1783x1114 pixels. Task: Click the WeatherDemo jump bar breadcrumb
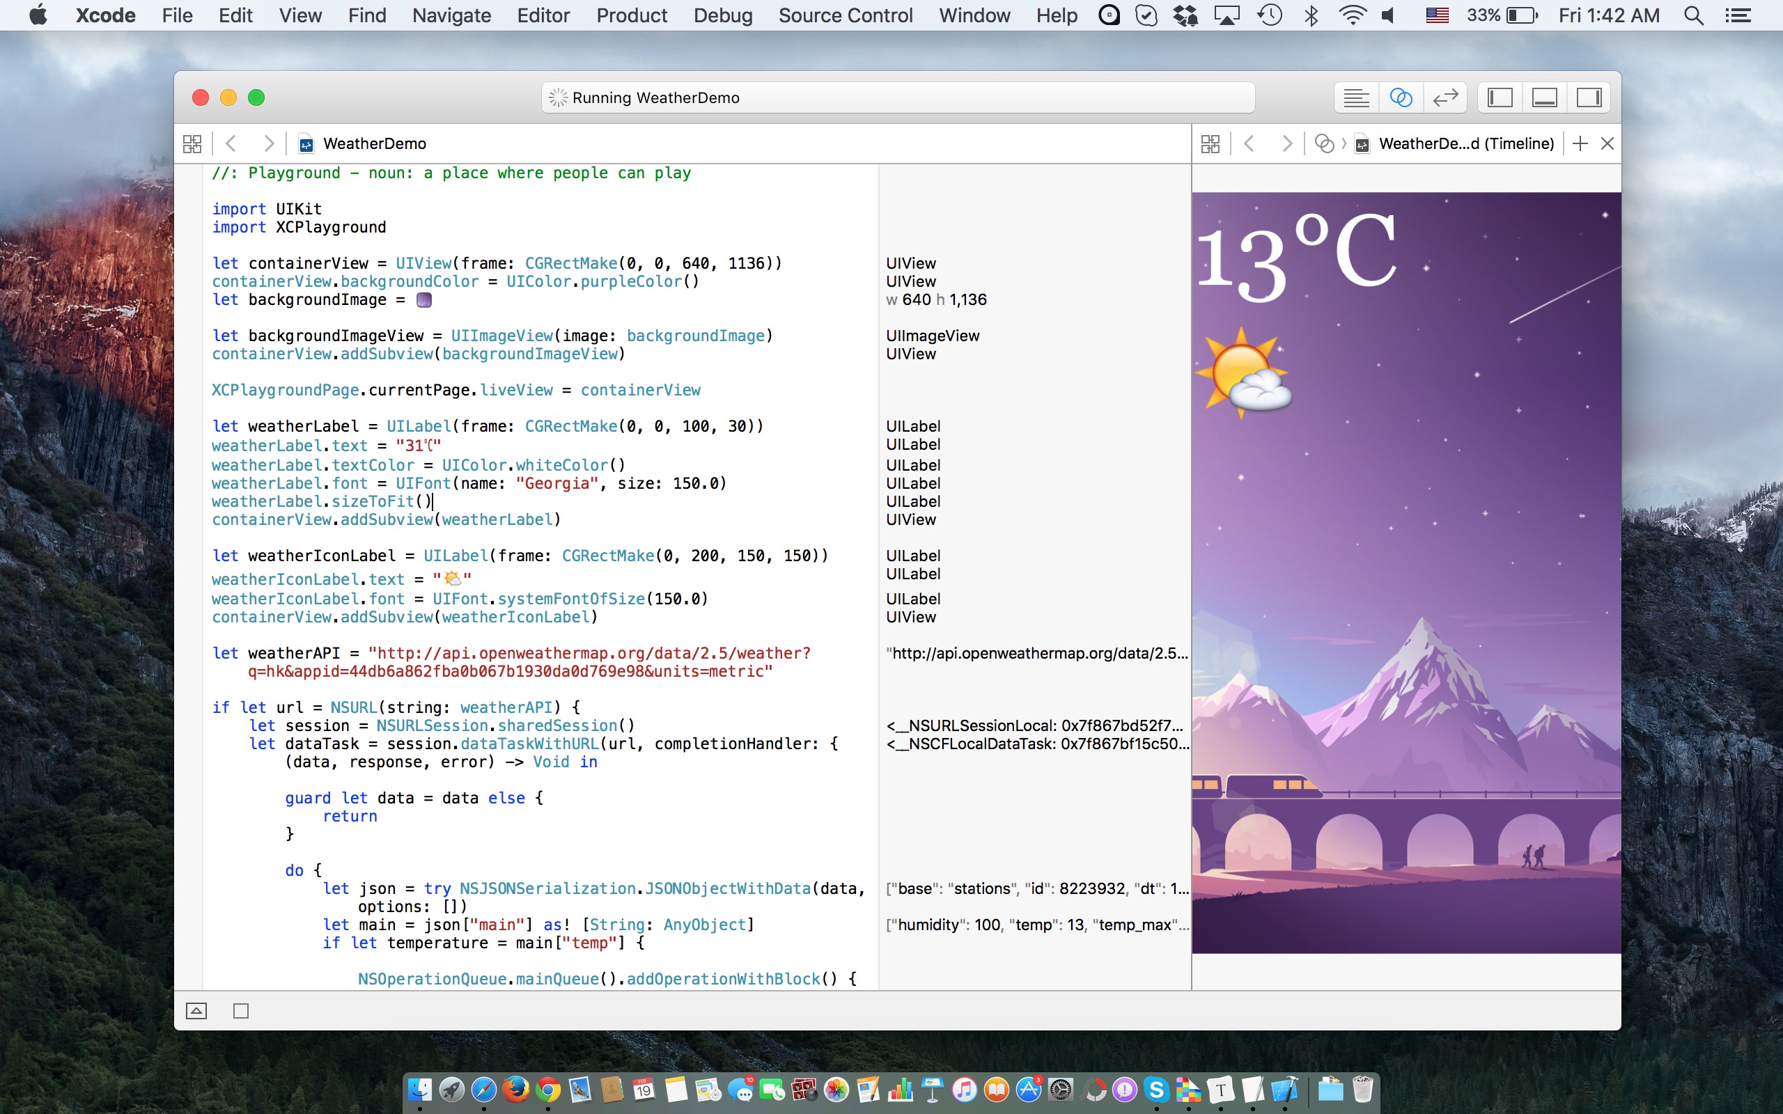coord(373,143)
